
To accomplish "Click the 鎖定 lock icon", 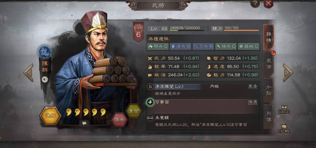I will pos(284,110).
